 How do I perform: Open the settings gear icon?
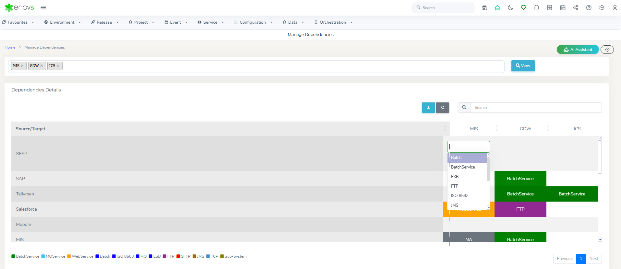pyautogui.click(x=602, y=8)
